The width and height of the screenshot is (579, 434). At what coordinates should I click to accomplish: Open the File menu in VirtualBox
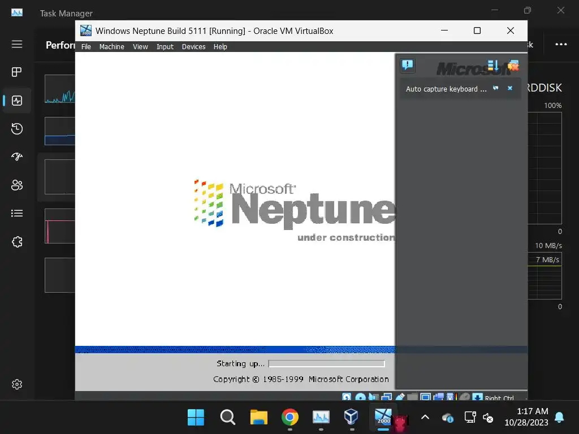pos(86,47)
